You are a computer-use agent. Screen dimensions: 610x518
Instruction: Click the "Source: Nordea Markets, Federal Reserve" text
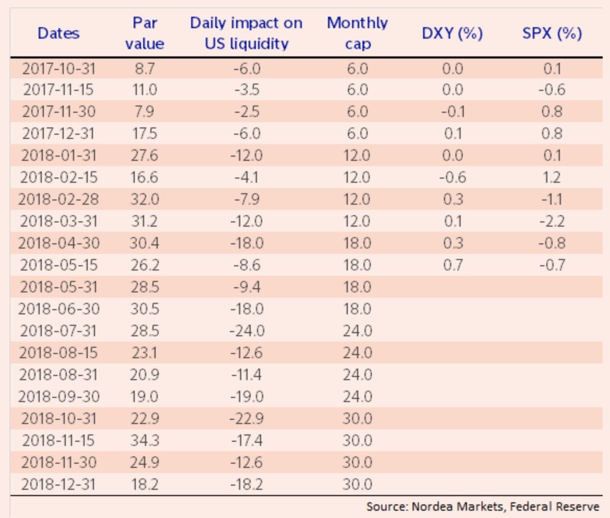point(483,506)
